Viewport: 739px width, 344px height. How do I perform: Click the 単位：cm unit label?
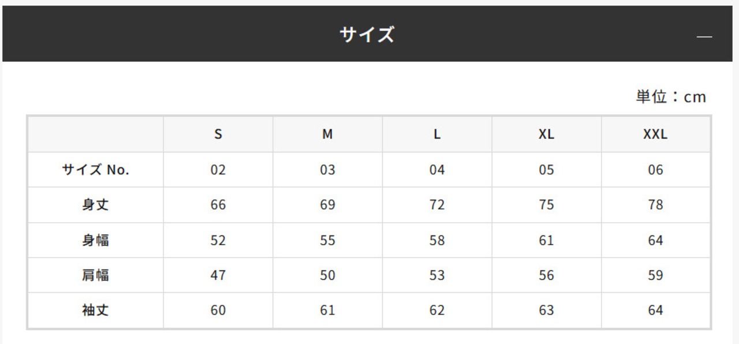click(x=671, y=97)
